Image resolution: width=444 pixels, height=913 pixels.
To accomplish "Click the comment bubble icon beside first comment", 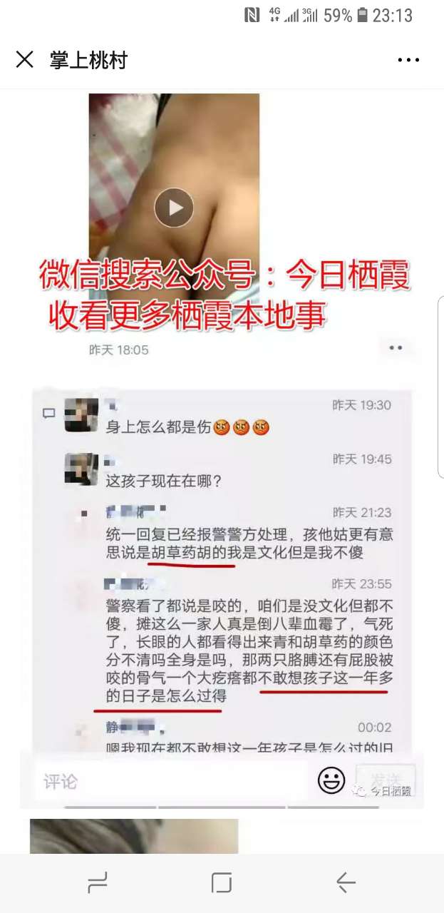I will [x=49, y=413].
